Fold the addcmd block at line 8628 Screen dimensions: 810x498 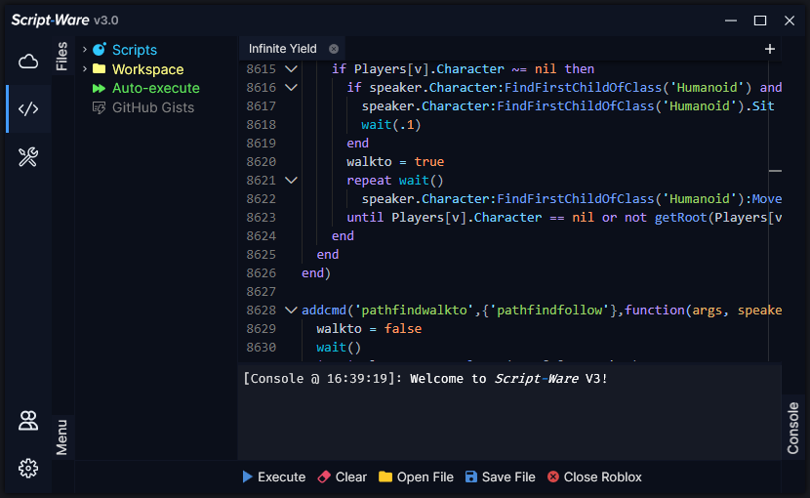click(x=290, y=311)
